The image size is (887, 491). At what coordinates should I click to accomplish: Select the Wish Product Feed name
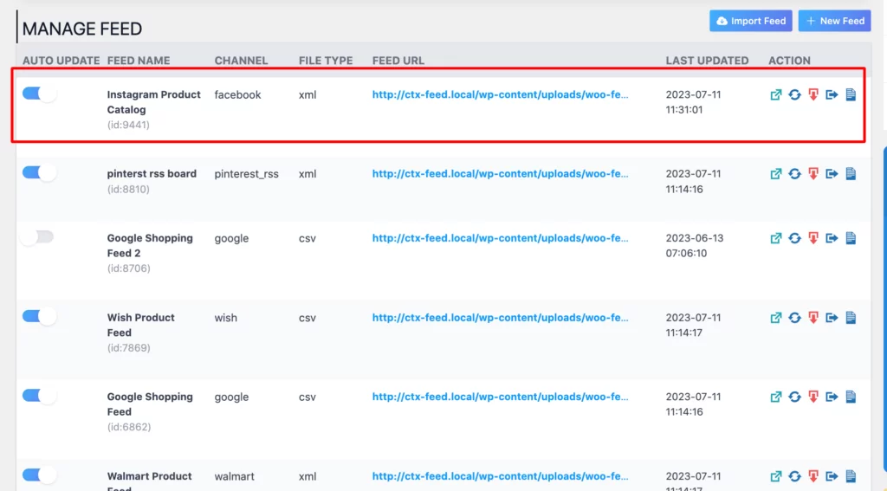tap(141, 325)
